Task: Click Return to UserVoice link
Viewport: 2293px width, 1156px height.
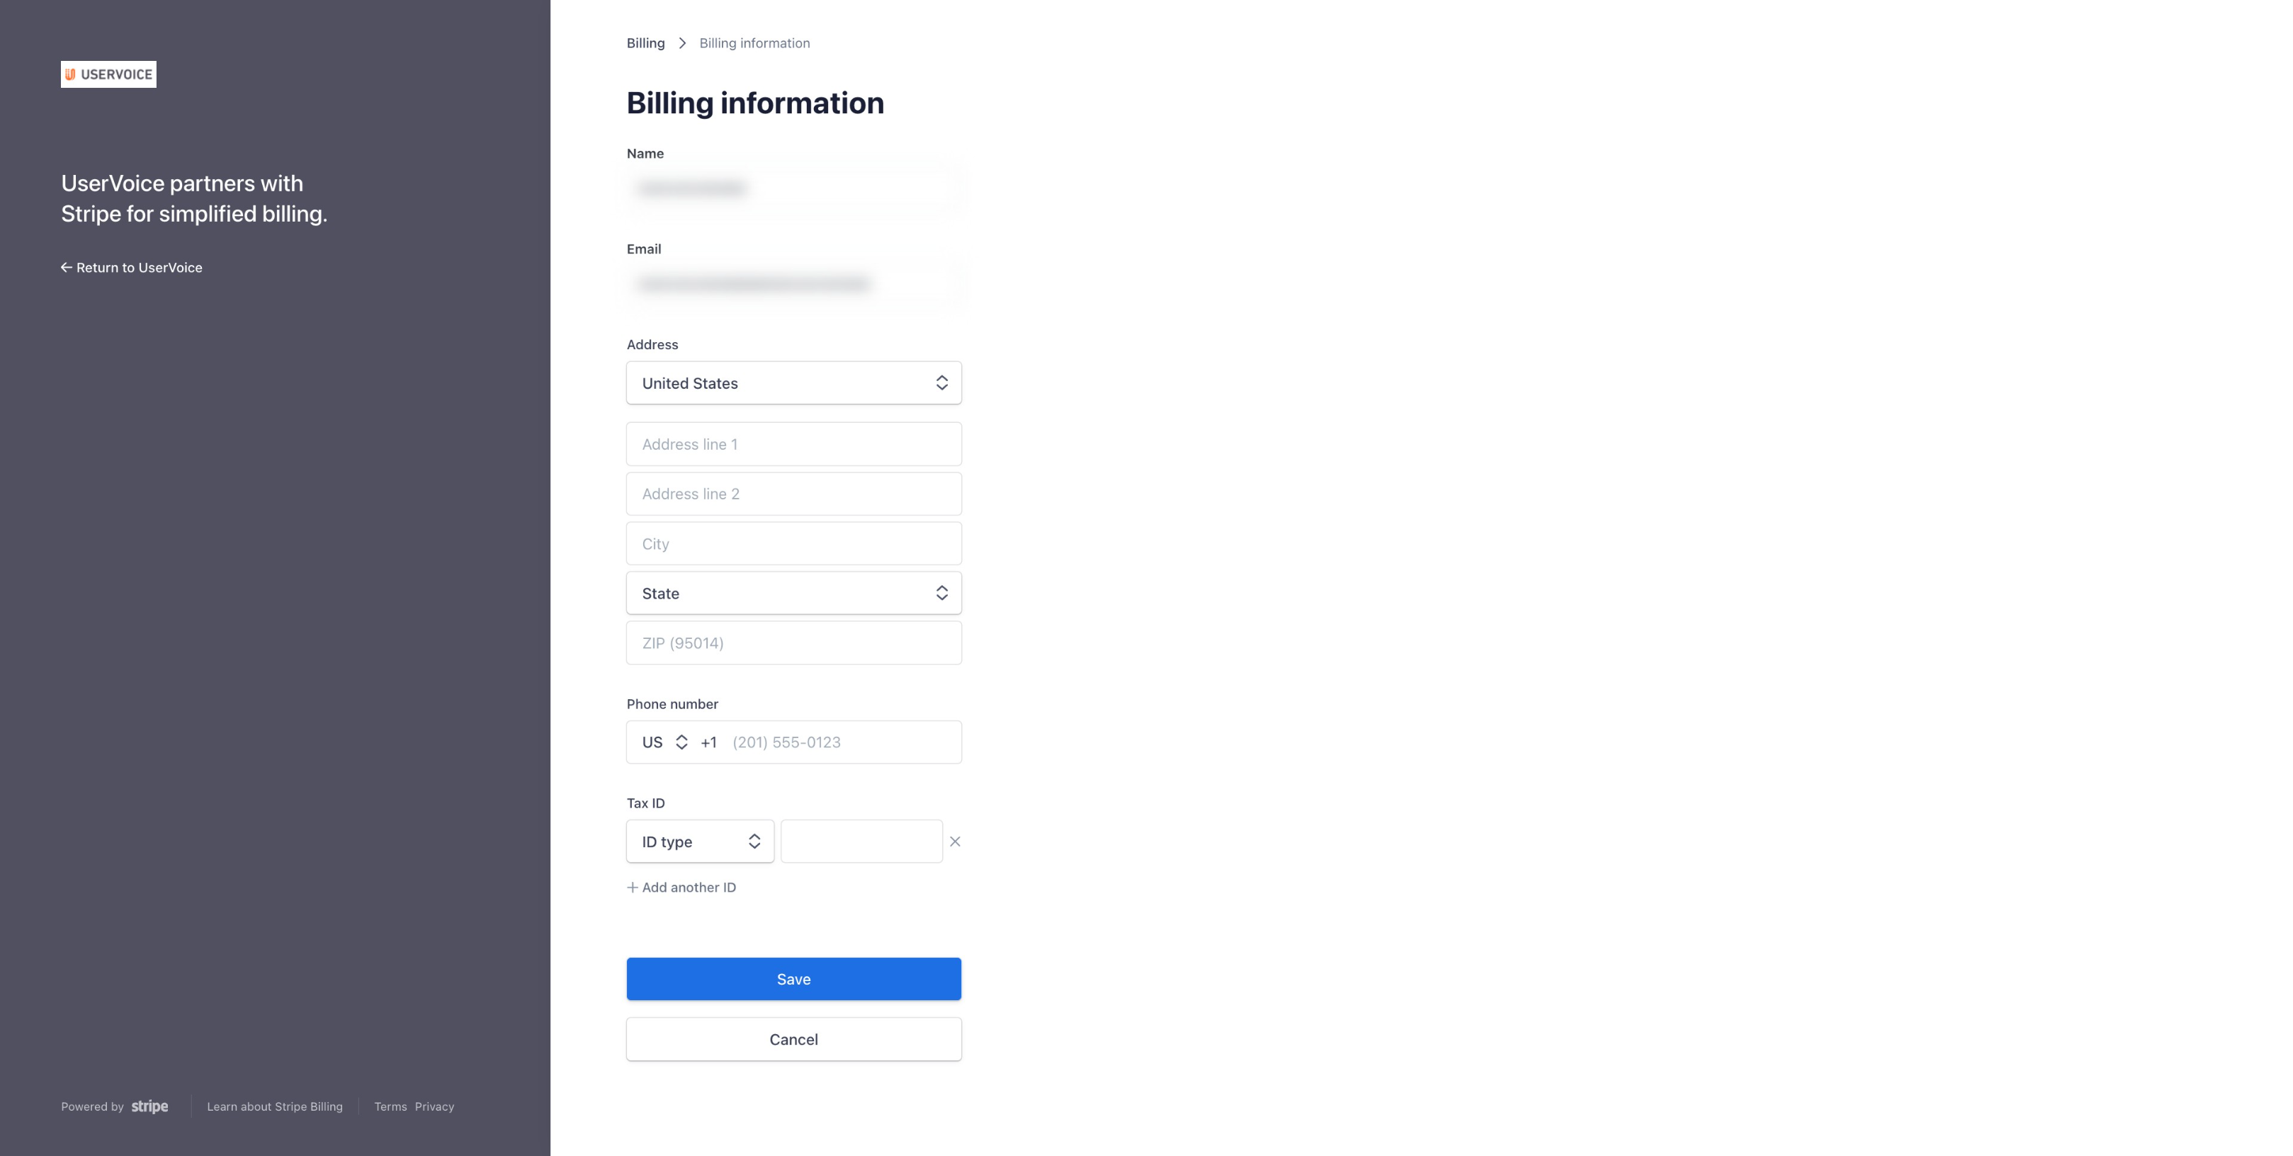Action: coord(132,267)
